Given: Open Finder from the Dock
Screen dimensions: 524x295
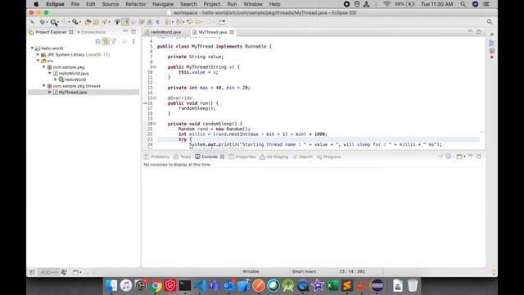Looking at the screenshot, I should (x=111, y=286).
